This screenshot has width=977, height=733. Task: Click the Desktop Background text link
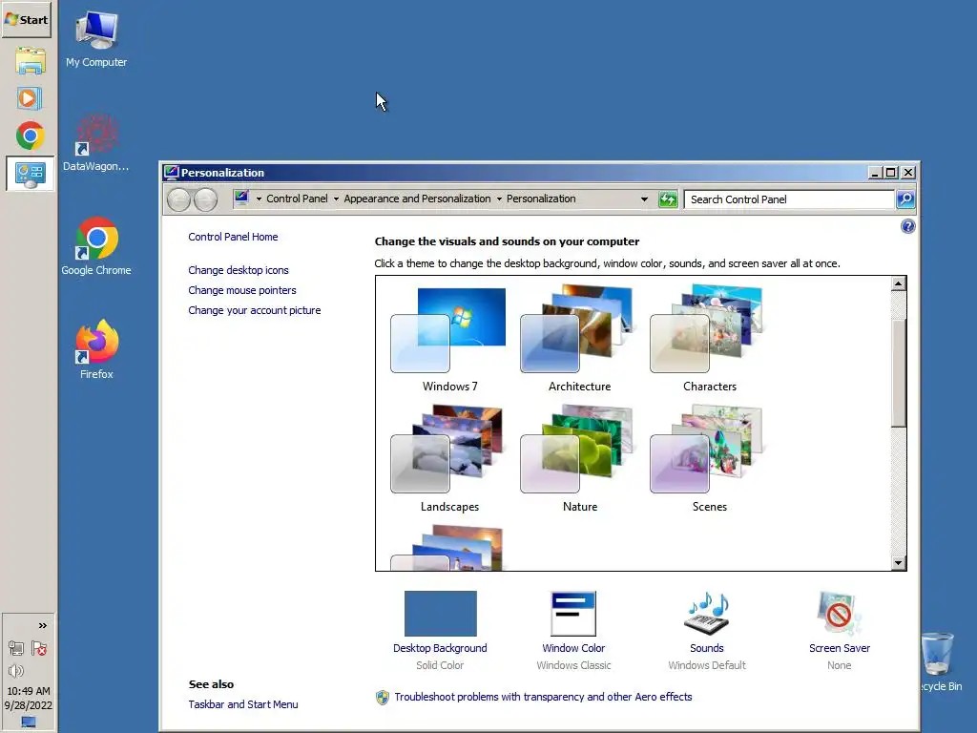point(440,648)
